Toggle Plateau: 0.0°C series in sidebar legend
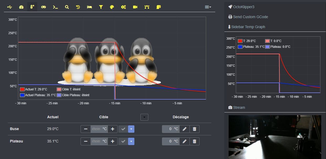Image resolution: width=326 pixels, height=159 pixels. tap(278, 47)
